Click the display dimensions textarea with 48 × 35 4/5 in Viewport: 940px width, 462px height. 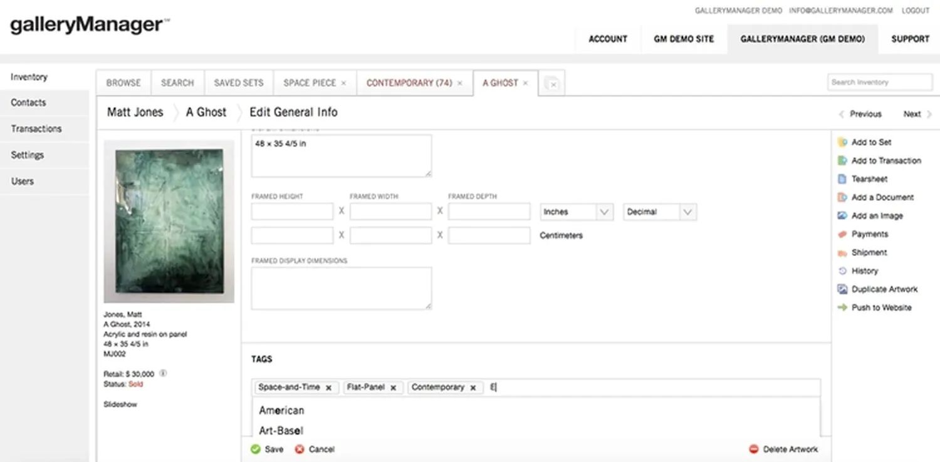click(341, 155)
